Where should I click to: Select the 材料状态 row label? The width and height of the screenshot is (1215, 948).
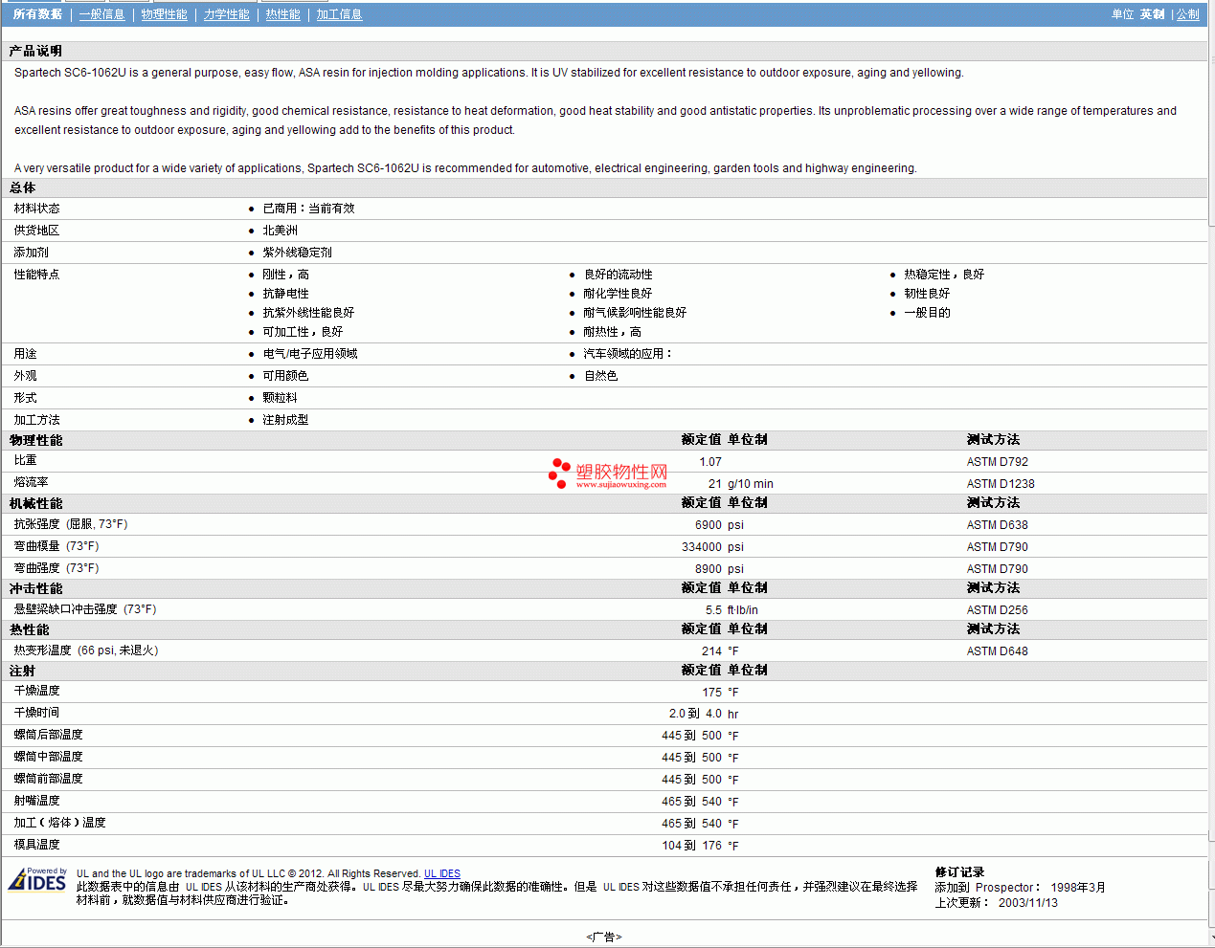36,208
